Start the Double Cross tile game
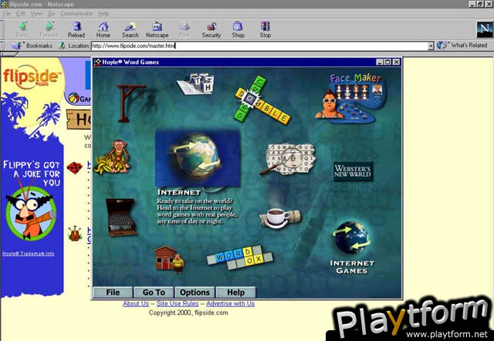494x341 pixels. click(261, 100)
